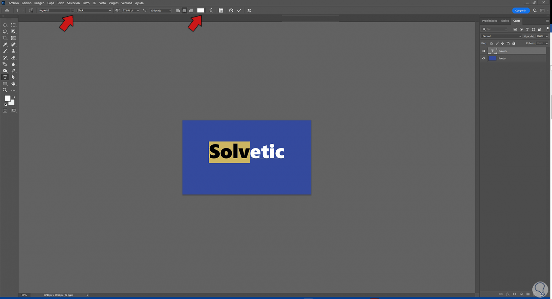Select the Clone Stamp tool
The height and width of the screenshot is (299, 552).
click(13, 51)
